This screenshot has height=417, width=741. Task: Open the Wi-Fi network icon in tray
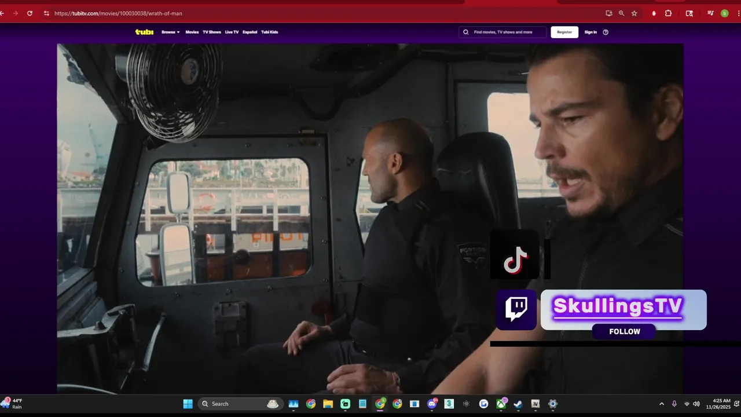(x=687, y=404)
